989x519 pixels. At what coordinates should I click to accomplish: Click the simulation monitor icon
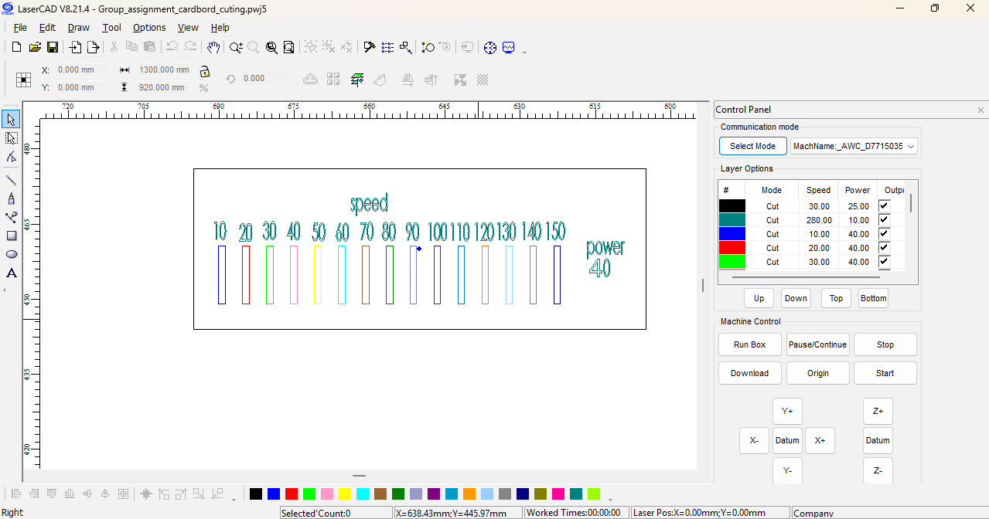pyautogui.click(x=509, y=47)
